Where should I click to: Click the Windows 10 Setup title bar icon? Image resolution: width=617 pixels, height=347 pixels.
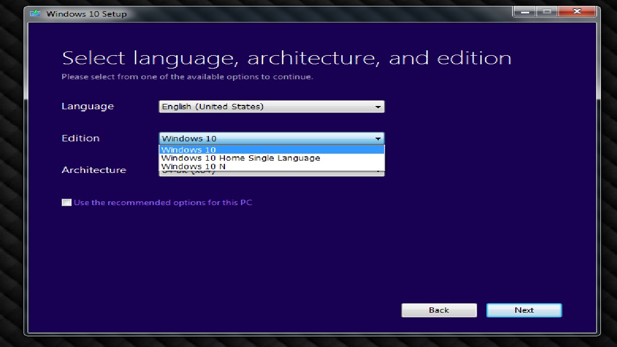click(x=35, y=14)
